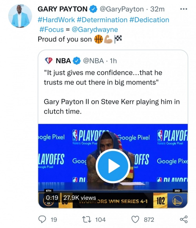
Task: Open the 32m tweet timestamp
Action: (158, 9)
